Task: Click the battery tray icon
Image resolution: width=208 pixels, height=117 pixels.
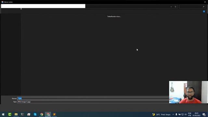Action: [179, 114]
